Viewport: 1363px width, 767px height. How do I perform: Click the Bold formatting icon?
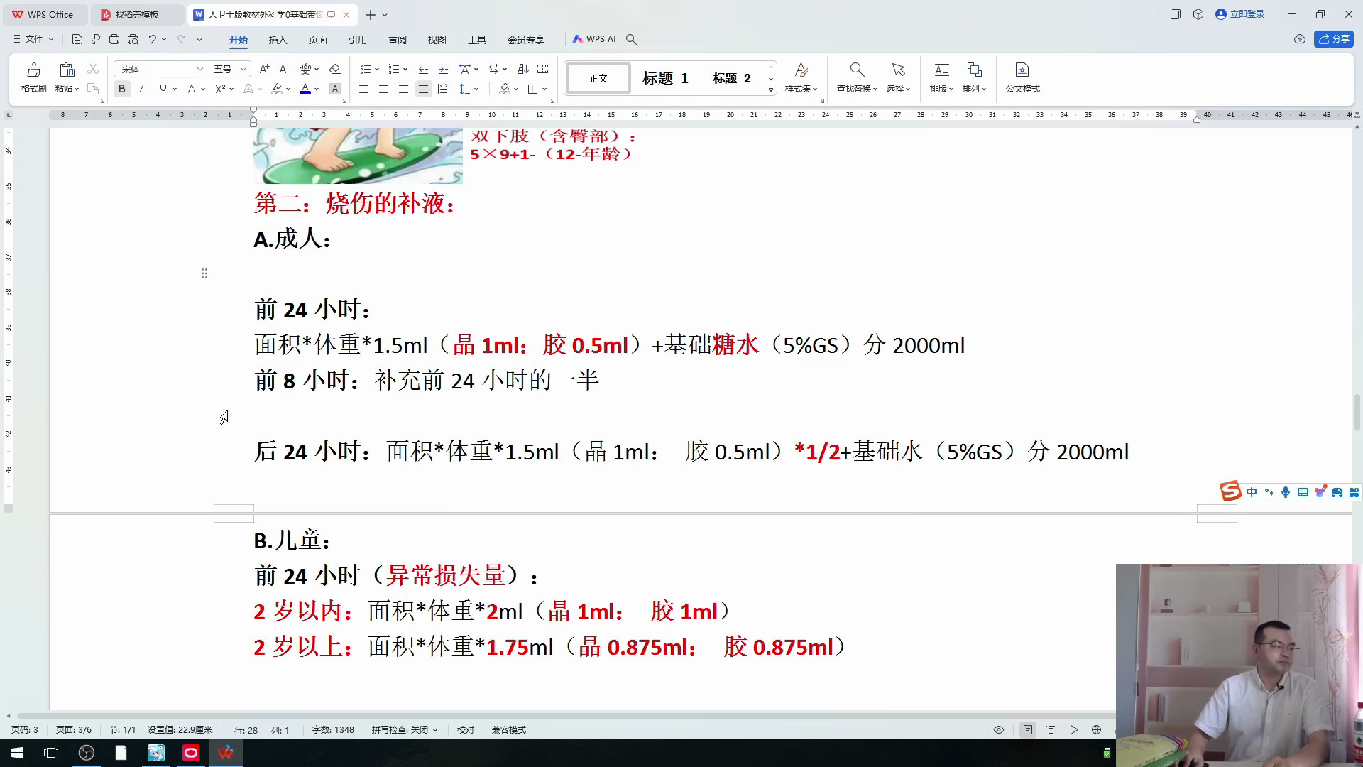[x=121, y=89]
